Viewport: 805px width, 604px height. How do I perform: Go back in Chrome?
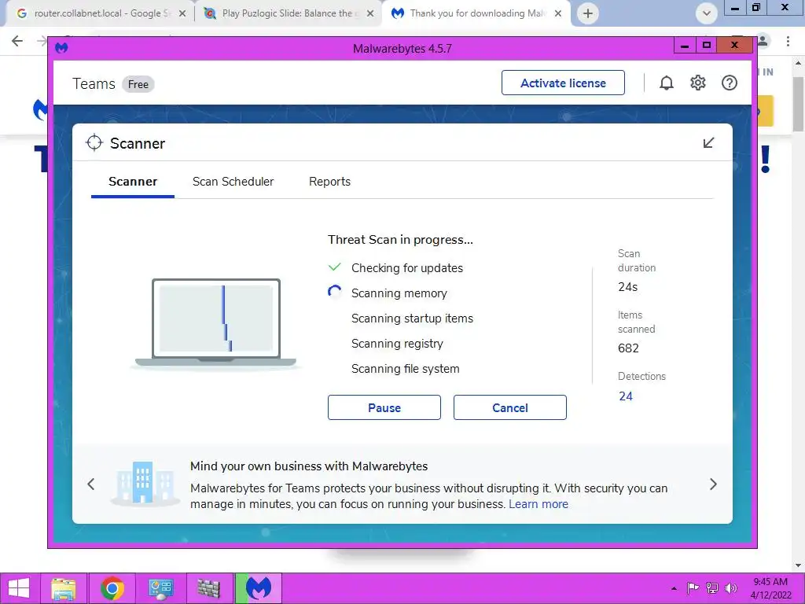(17, 41)
